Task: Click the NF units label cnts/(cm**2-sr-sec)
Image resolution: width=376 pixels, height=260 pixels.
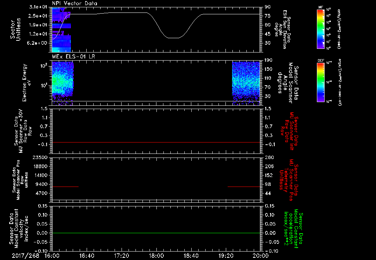Action: click(x=339, y=29)
